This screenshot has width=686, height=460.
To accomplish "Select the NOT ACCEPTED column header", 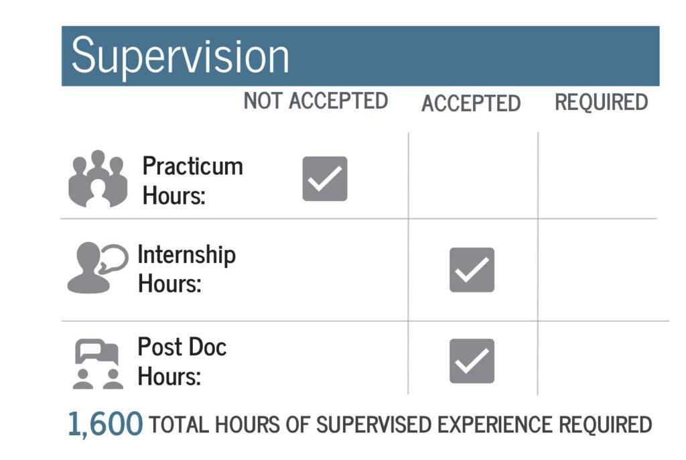I will pos(316,101).
